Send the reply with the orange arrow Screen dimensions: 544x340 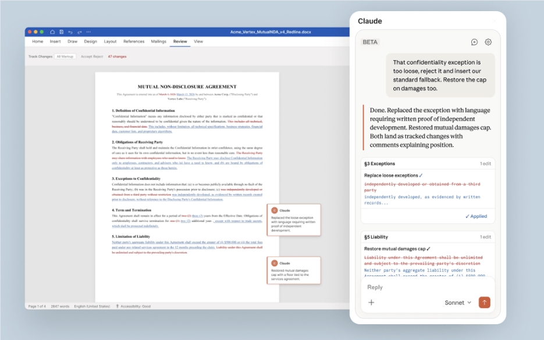pos(485,303)
